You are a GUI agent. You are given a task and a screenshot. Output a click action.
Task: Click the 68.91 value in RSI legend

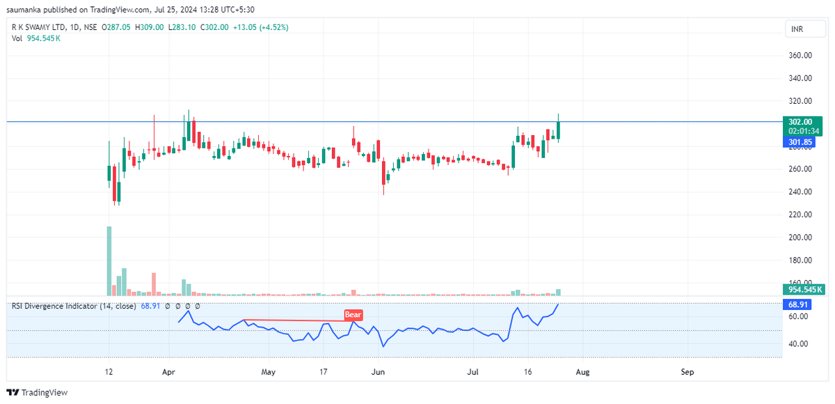(151, 306)
